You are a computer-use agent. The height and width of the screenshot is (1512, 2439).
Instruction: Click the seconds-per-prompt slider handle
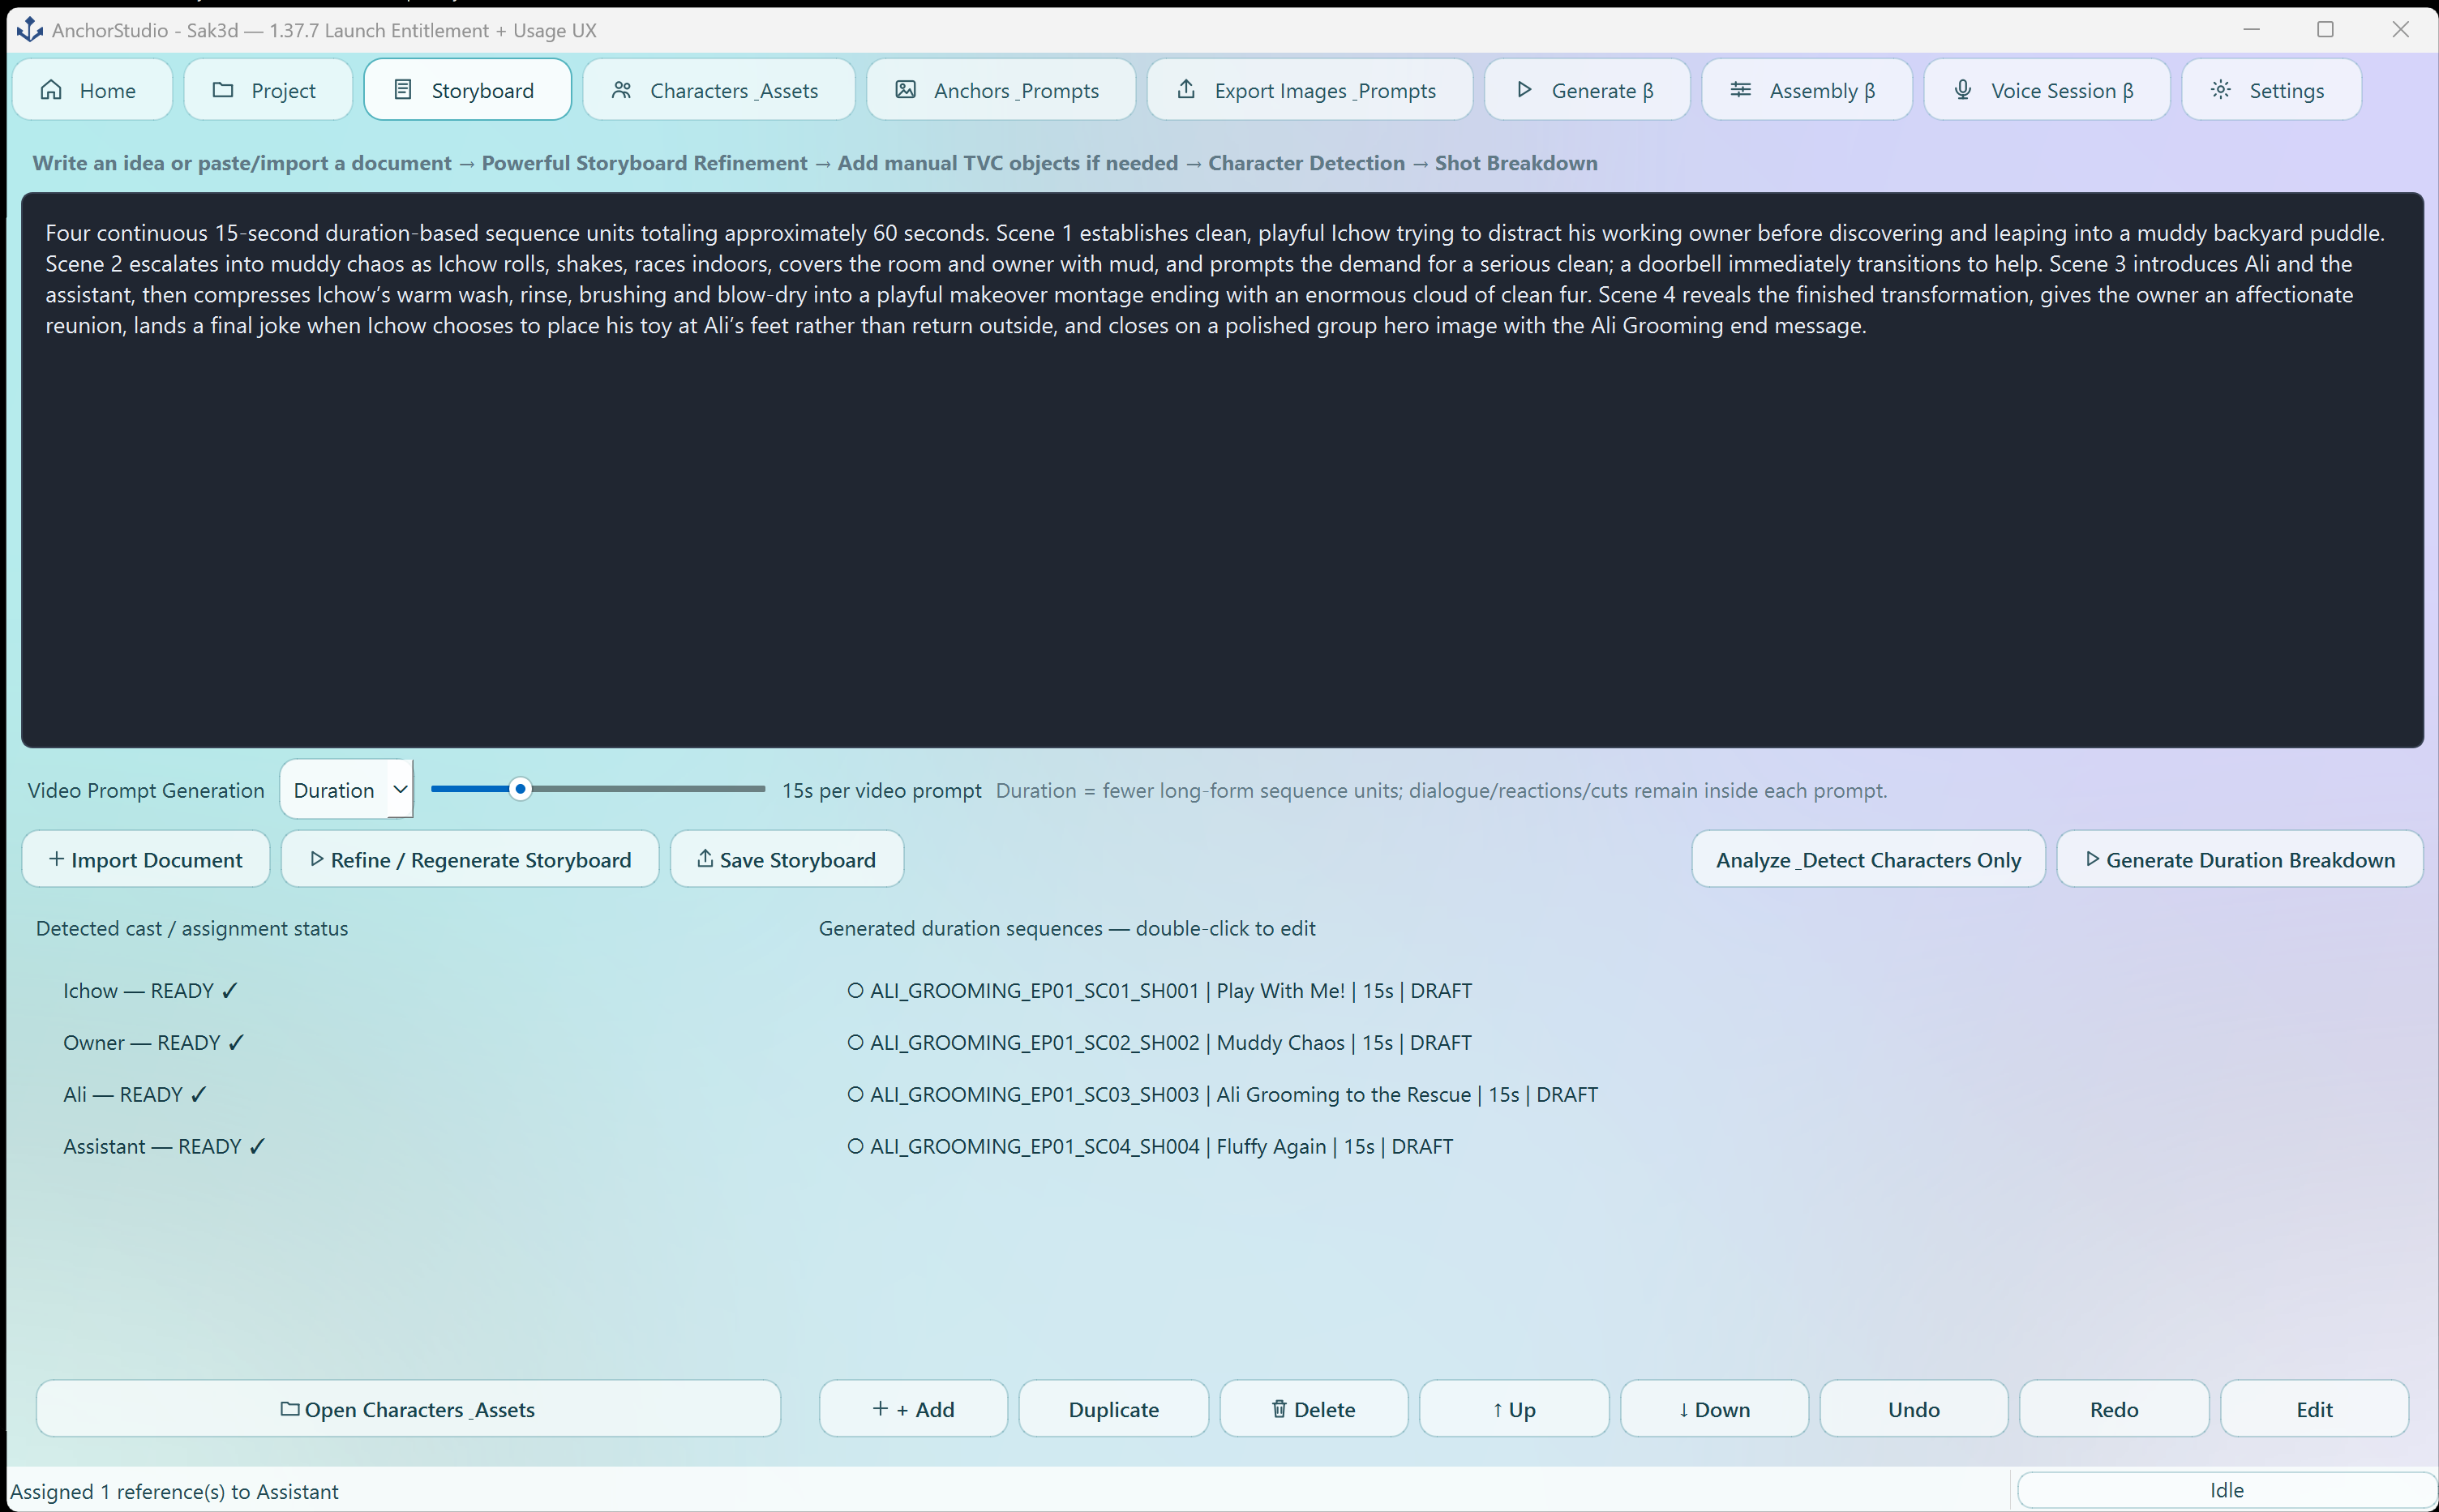[x=520, y=789]
